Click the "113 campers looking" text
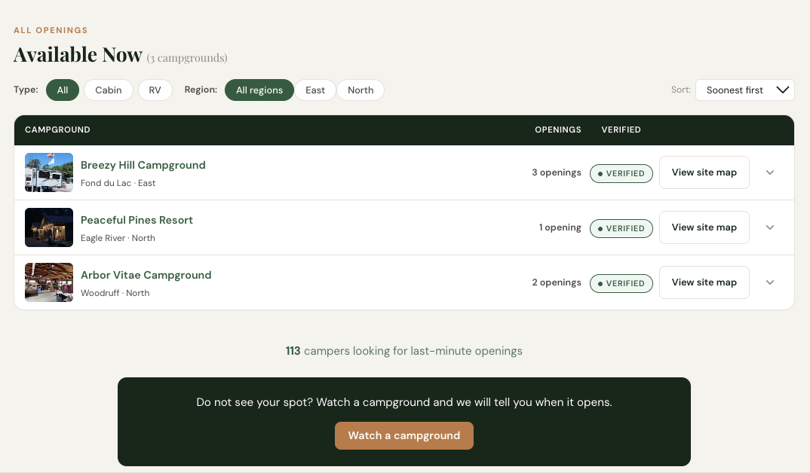810x473 pixels. click(x=404, y=351)
